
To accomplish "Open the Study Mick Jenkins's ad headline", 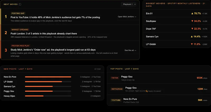I will click(x=53, y=50).
